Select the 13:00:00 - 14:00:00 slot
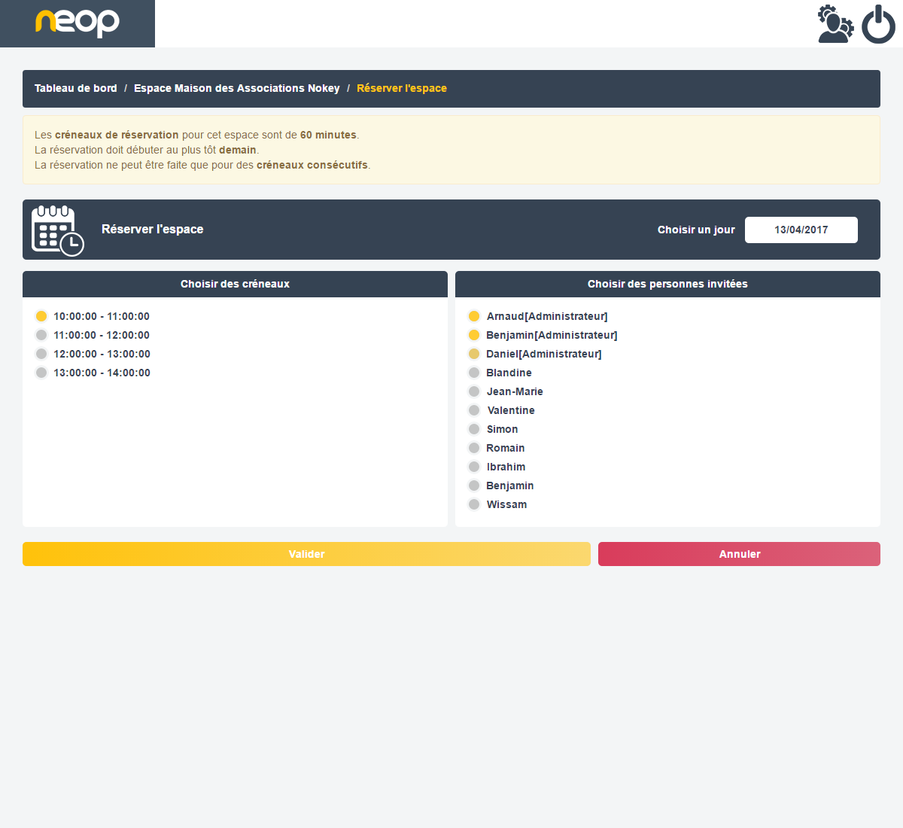903x828 pixels. (41, 373)
